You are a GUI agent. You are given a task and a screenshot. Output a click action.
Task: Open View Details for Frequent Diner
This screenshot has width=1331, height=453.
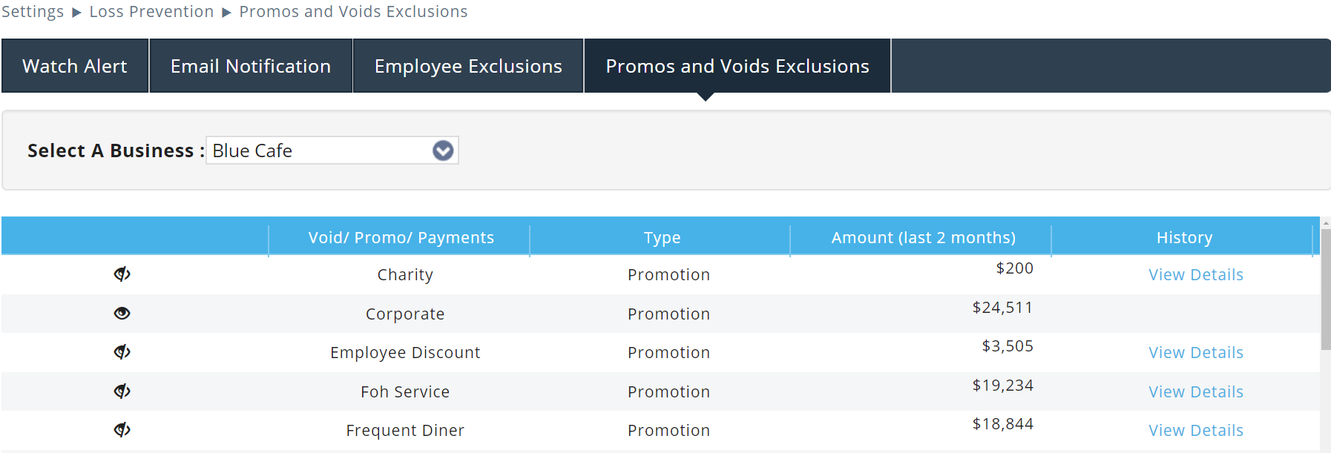pos(1195,431)
